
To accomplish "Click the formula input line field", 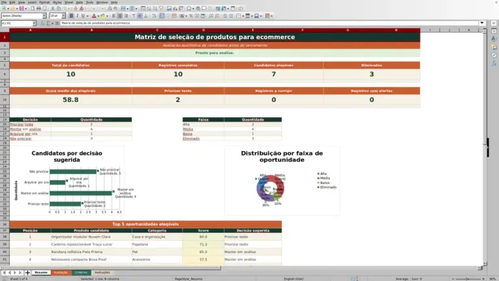I will tap(269, 23).
